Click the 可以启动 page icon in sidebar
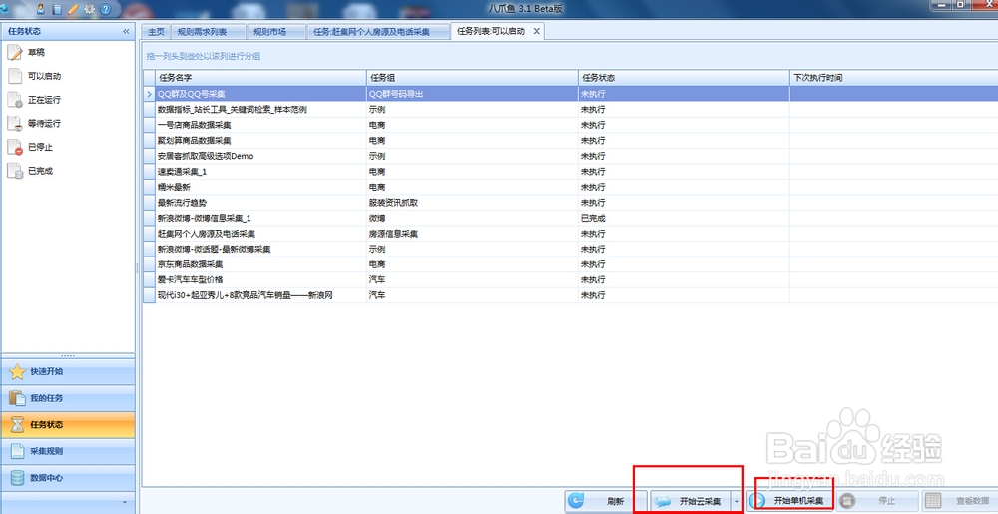This screenshot has height=514, width=998. point(15,76)
